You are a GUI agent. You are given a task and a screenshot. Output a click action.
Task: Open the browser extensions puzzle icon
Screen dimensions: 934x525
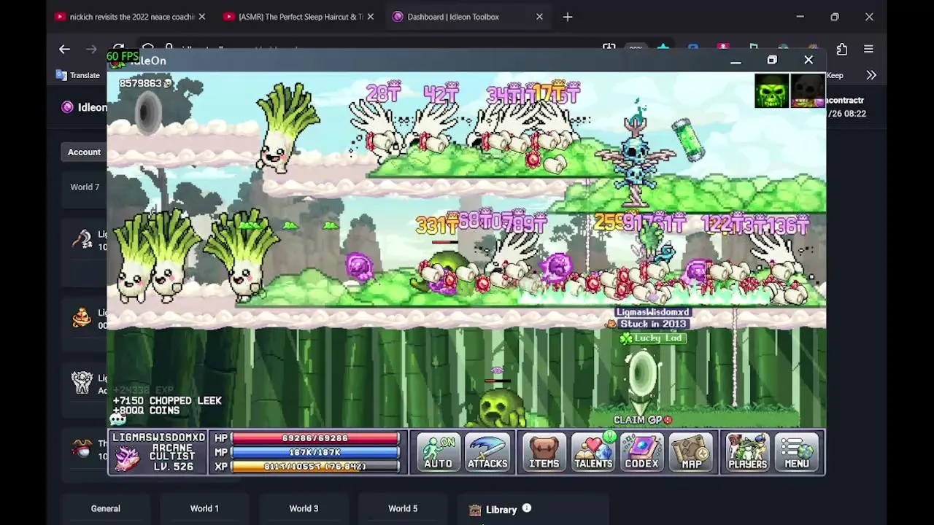(x=842, y=49)
